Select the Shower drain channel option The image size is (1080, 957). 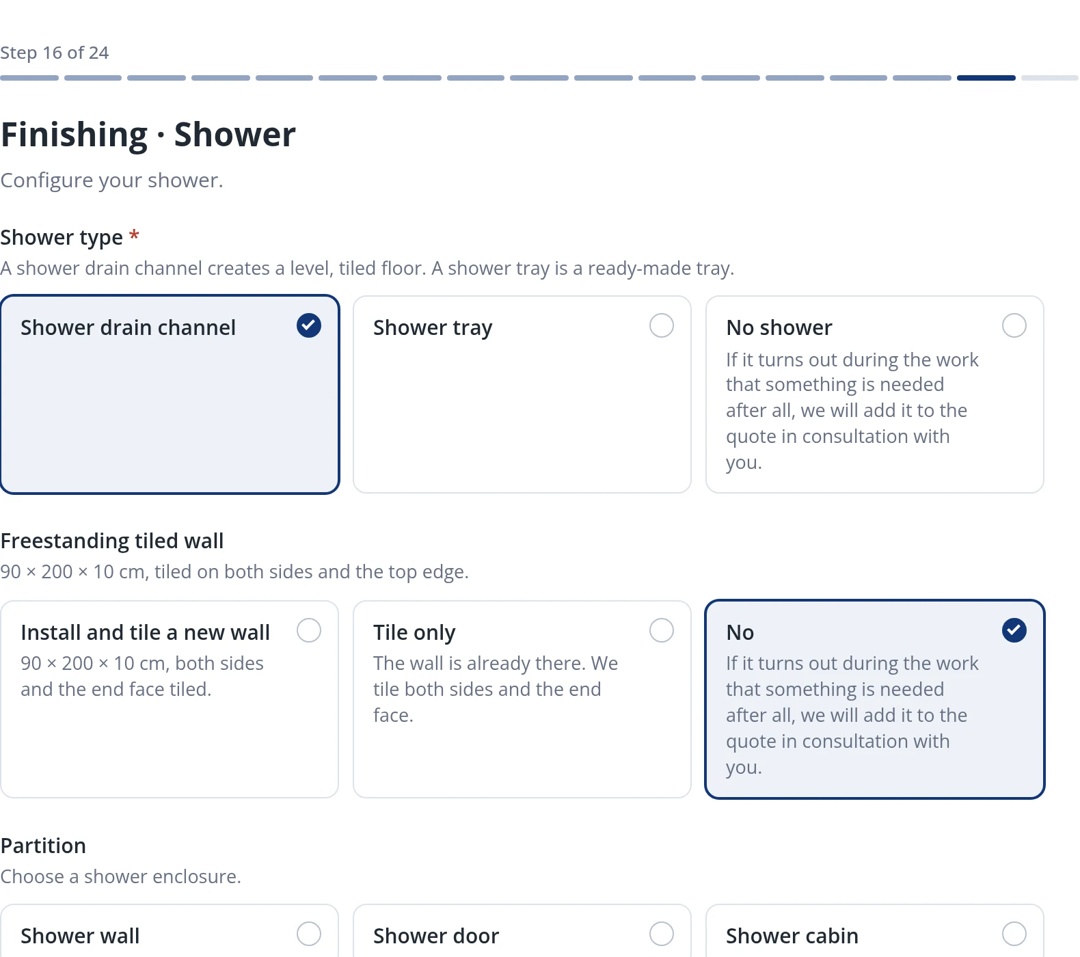[x=170, y=394]
